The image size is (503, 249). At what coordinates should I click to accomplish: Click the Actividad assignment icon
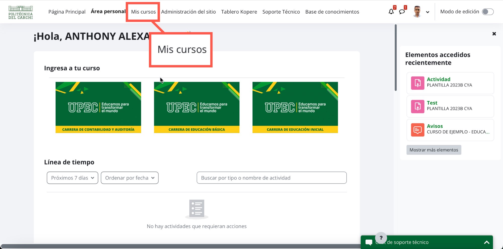(417, 83)
